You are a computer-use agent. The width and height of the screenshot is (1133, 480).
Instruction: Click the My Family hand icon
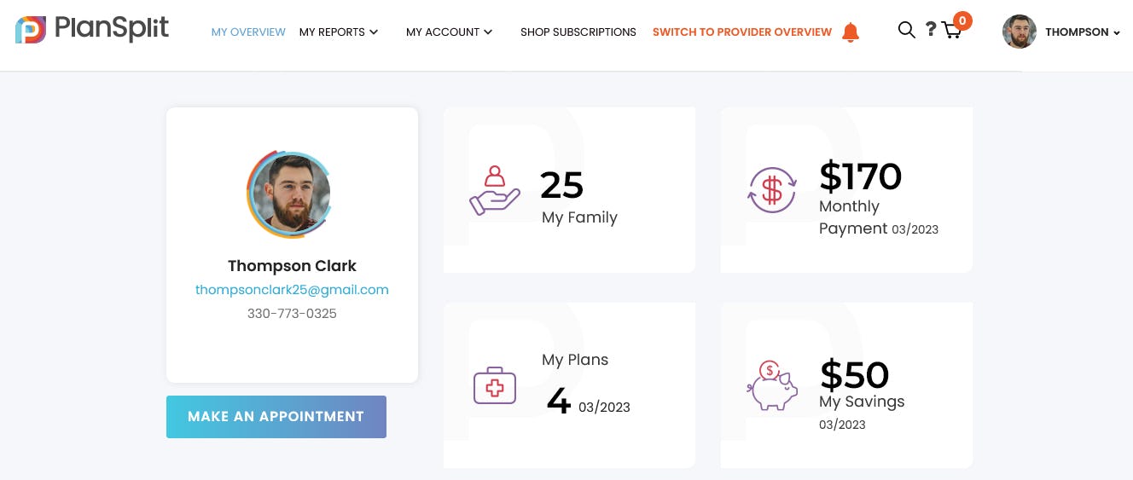pos(495,190)
